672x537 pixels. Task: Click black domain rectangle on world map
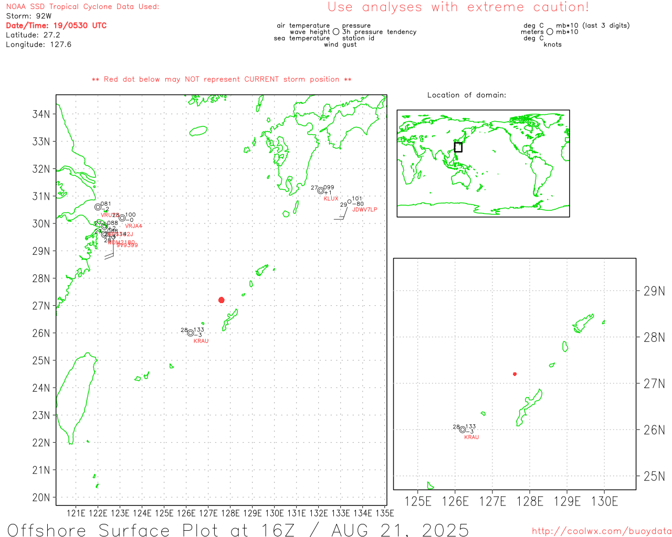click(x=458, y=147)
